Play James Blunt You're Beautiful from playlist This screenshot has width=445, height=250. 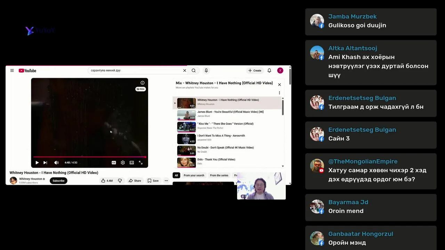tap(228, 115)
